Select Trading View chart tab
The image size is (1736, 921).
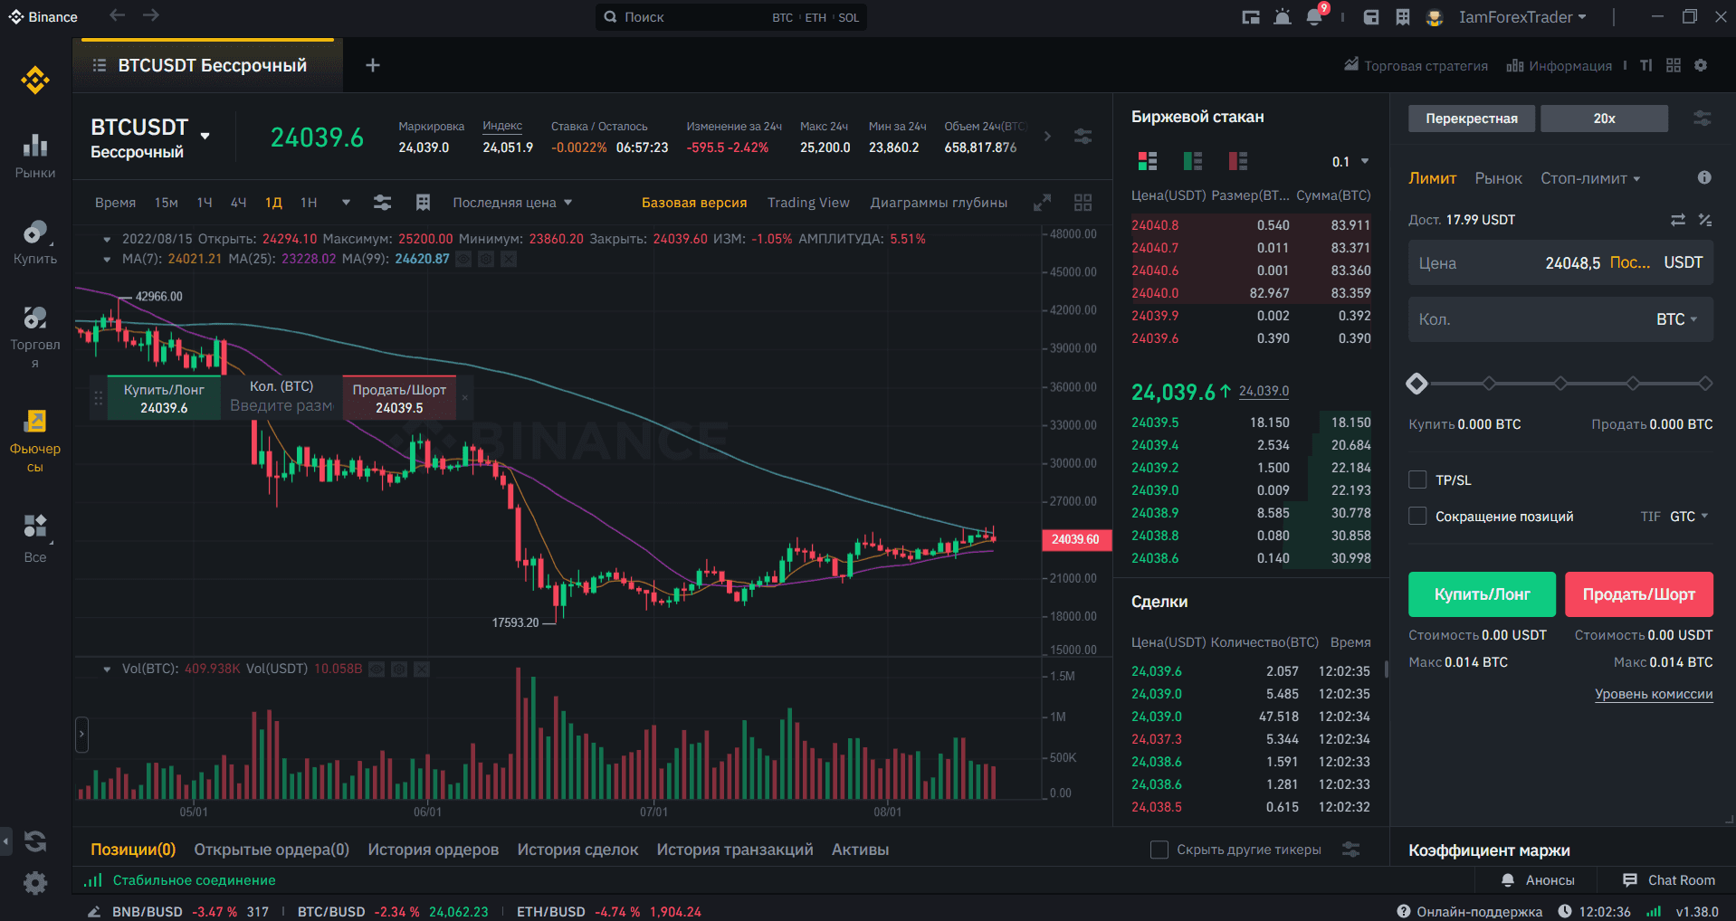click(808, 203)
